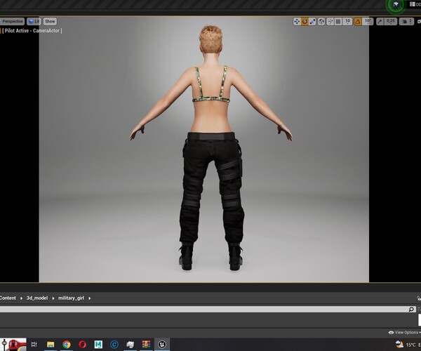421x351 pixels.
Task: Open Windows Task View on taskbar
Action: (34, 344)
